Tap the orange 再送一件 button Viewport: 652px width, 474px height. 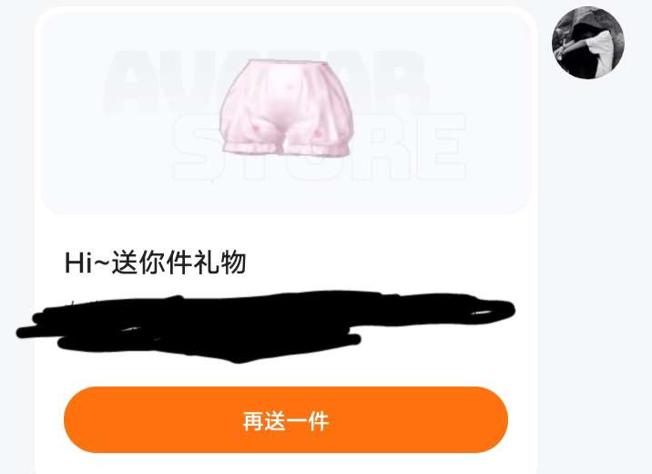tap(286, 420)
